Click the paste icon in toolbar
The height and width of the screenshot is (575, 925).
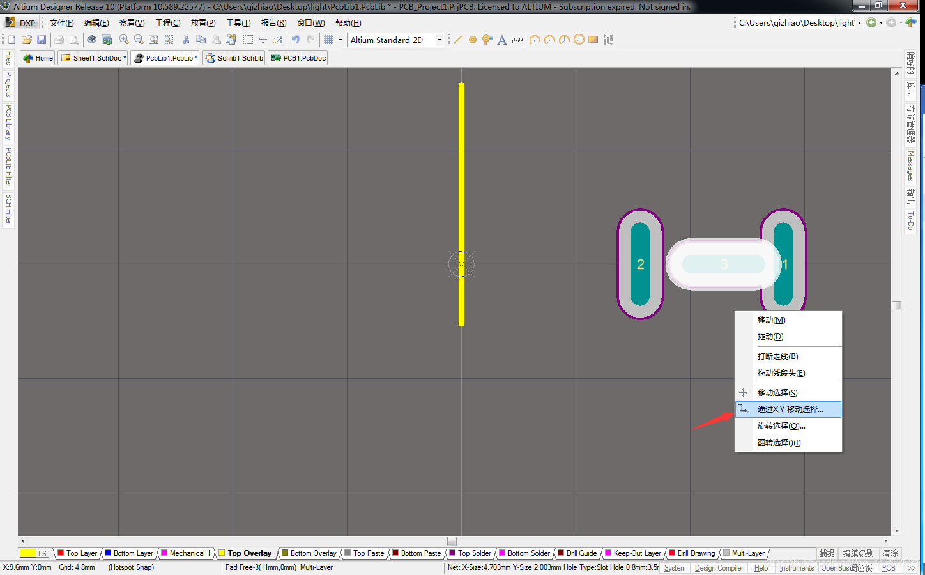pos(216,40)
